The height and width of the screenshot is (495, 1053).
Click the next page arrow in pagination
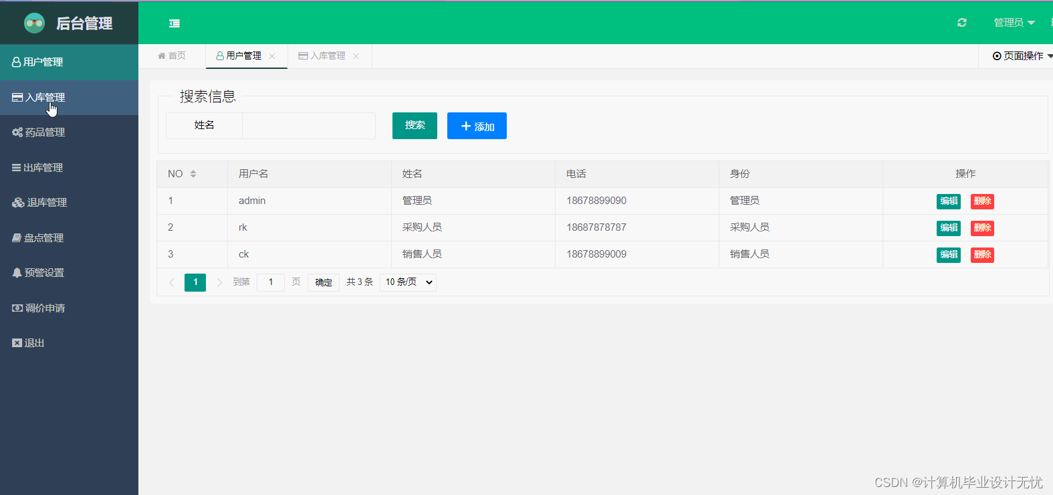[x=219, y=282]
